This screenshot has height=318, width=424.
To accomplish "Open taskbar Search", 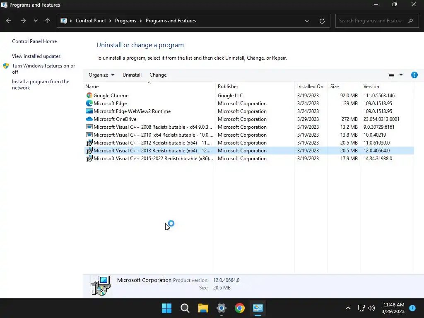I will coord(185,308).
